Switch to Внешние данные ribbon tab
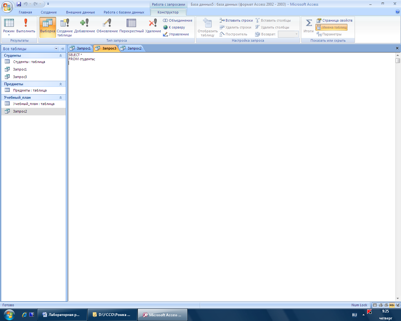401x321 pixels. pos(81,12)
